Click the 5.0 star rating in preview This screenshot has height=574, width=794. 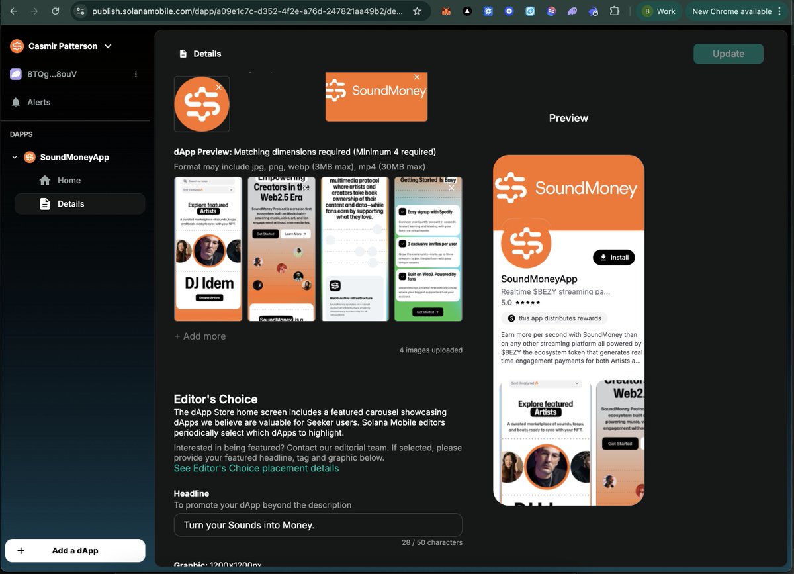click(522, 303)
